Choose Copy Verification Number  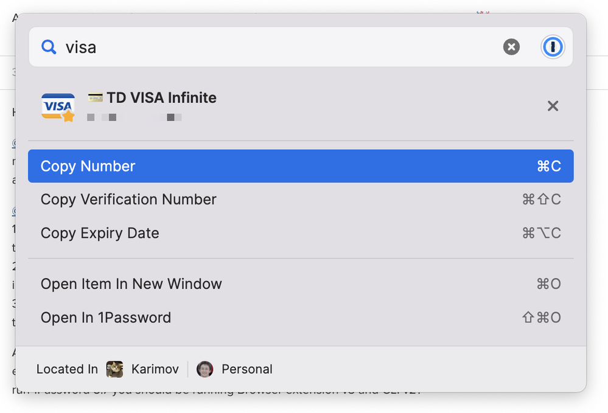pos(128,200)
